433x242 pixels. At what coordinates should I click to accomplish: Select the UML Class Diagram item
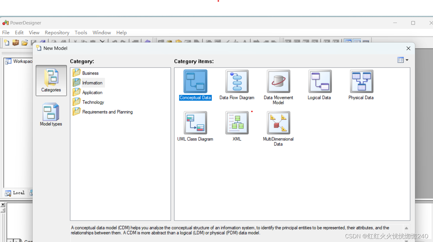pos(195,126)
